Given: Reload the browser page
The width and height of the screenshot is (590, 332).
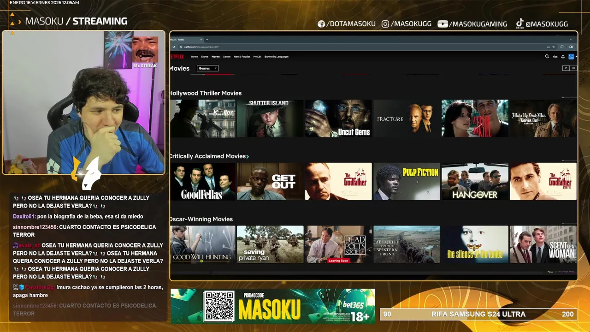Looking at the screenshot, I should pos(174,47).
